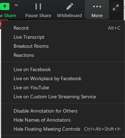
Task: Click the Pause Share label
Action: tap(38, 16)
